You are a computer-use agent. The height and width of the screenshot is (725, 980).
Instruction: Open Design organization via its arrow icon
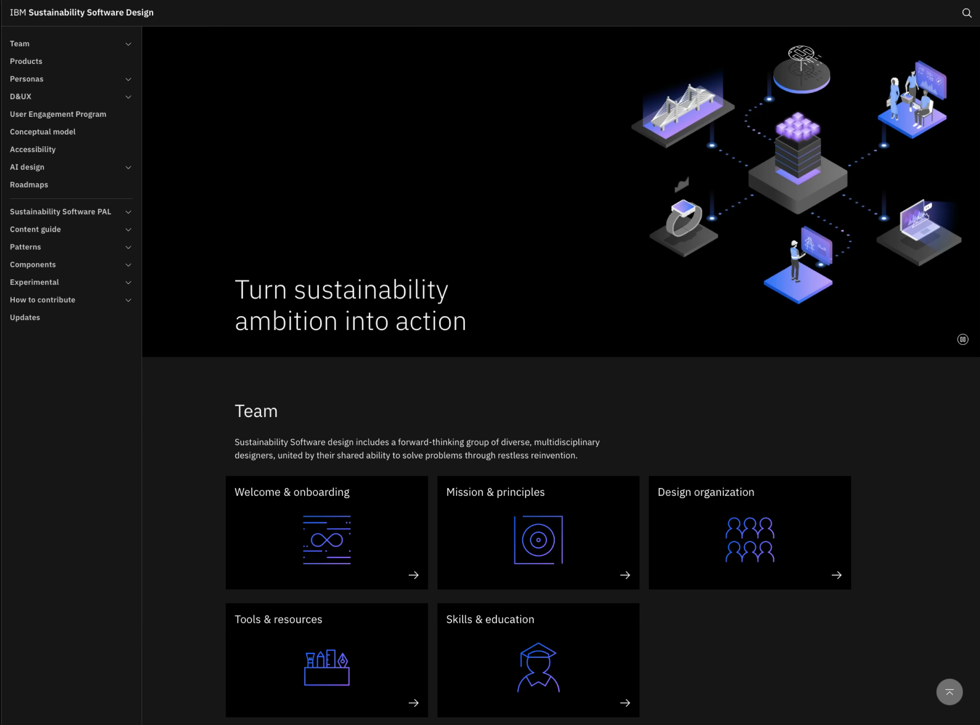pyautogui.click(x=836, y=575)
